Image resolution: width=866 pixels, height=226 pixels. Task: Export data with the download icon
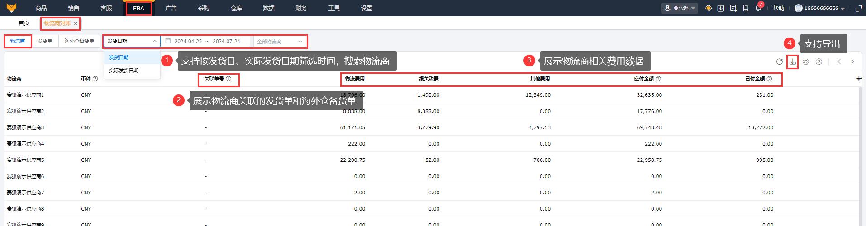tap(792, 62)
